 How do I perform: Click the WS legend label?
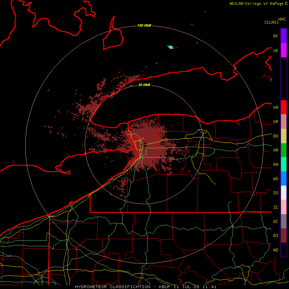coord(276,179)
